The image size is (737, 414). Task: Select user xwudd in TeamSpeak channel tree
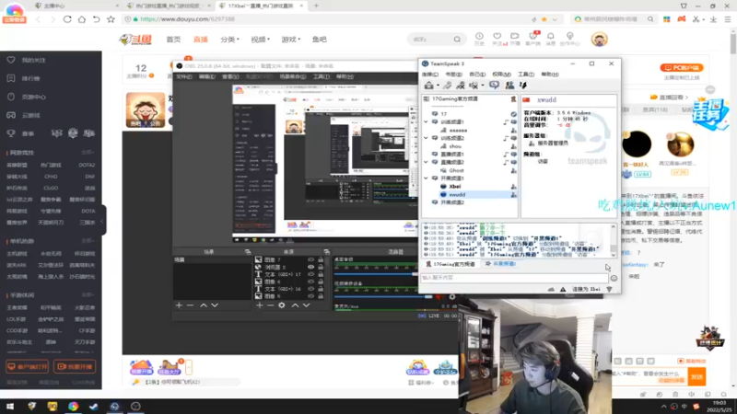[x=457, y=194]
